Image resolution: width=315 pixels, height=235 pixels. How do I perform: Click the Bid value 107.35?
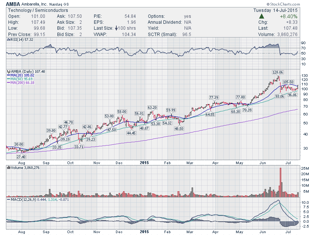coord(75,28)
